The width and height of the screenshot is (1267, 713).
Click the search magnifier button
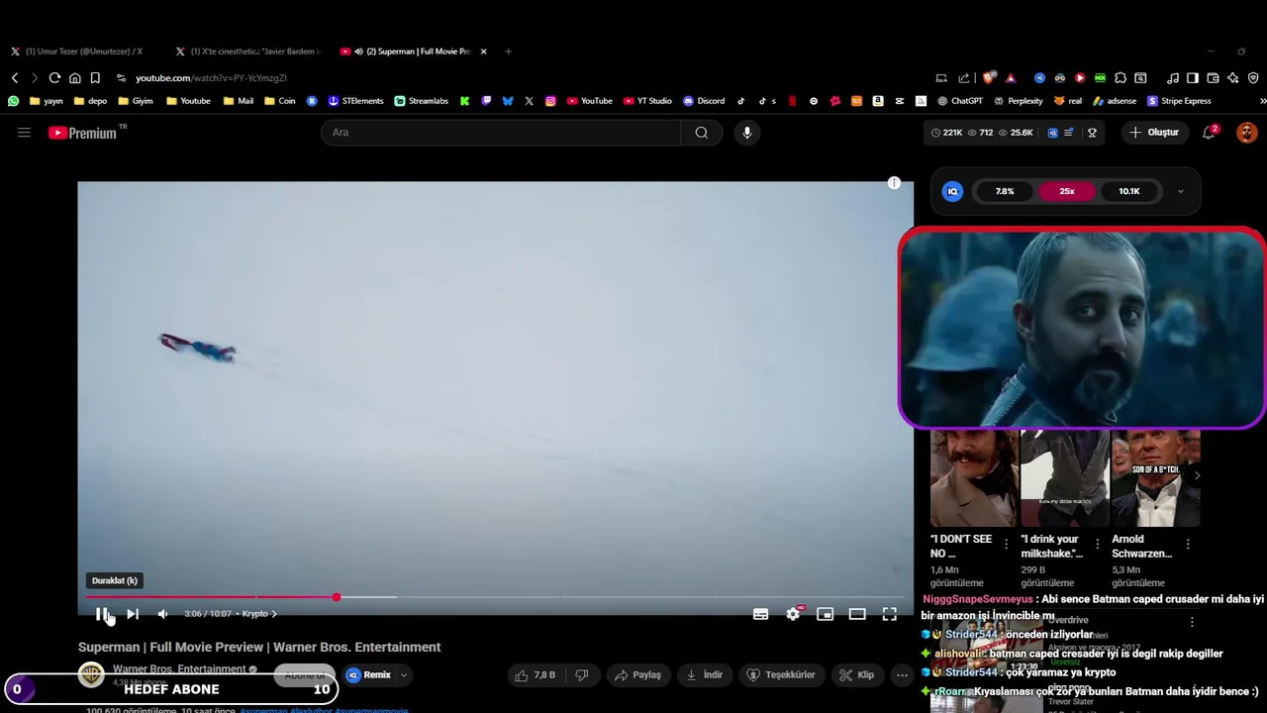pos(701,133)
